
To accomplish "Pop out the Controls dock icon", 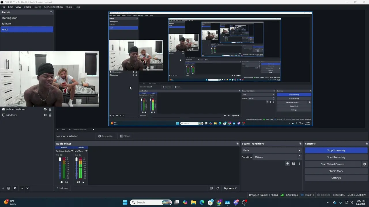I will pos(367,143).
